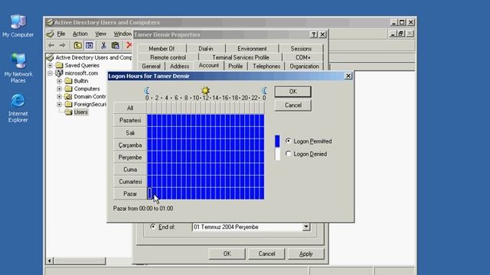Switch to the Telephones tab
The height and width of the screenshot is (275, 490).
pos(266,66)
